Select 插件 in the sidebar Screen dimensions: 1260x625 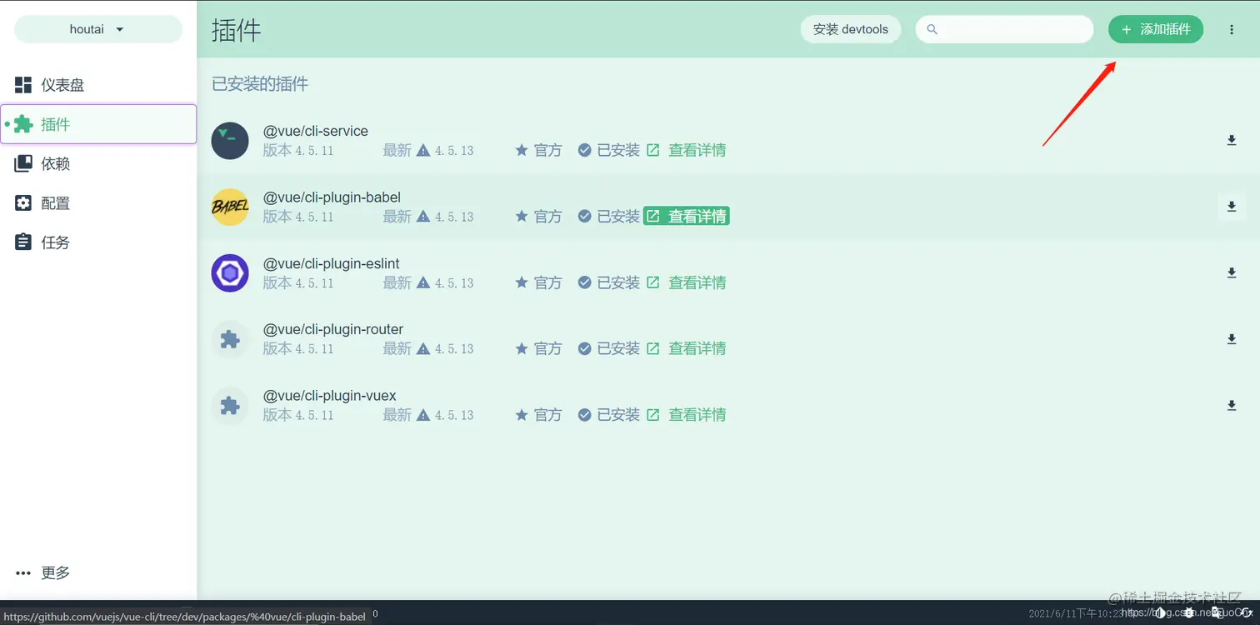coord(98,124)
